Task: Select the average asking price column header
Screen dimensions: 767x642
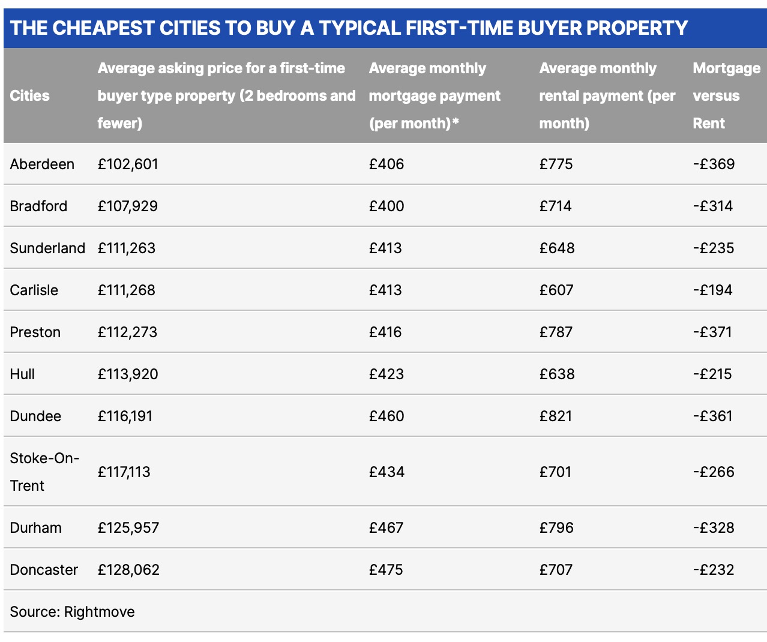Action: click(226, 96)
